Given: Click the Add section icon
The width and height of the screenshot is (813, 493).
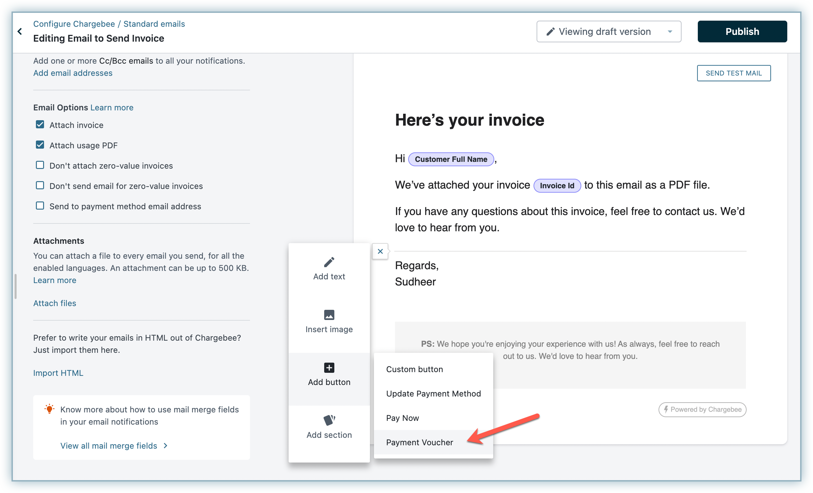Looking at the screenshot, I should pyautogui.click(x=329, y=420).
